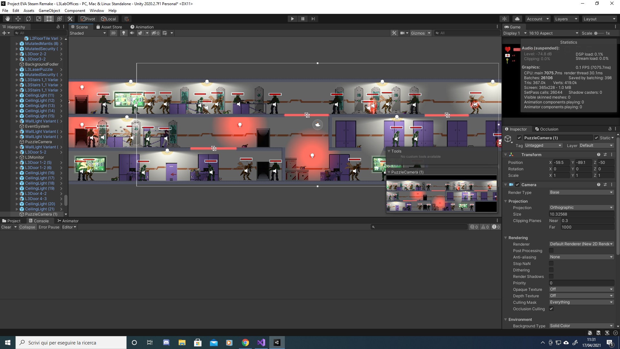Select the Hand pan tool
This screenshot has height=349, width=620.
pyautogui.click(x=7, y=18)
